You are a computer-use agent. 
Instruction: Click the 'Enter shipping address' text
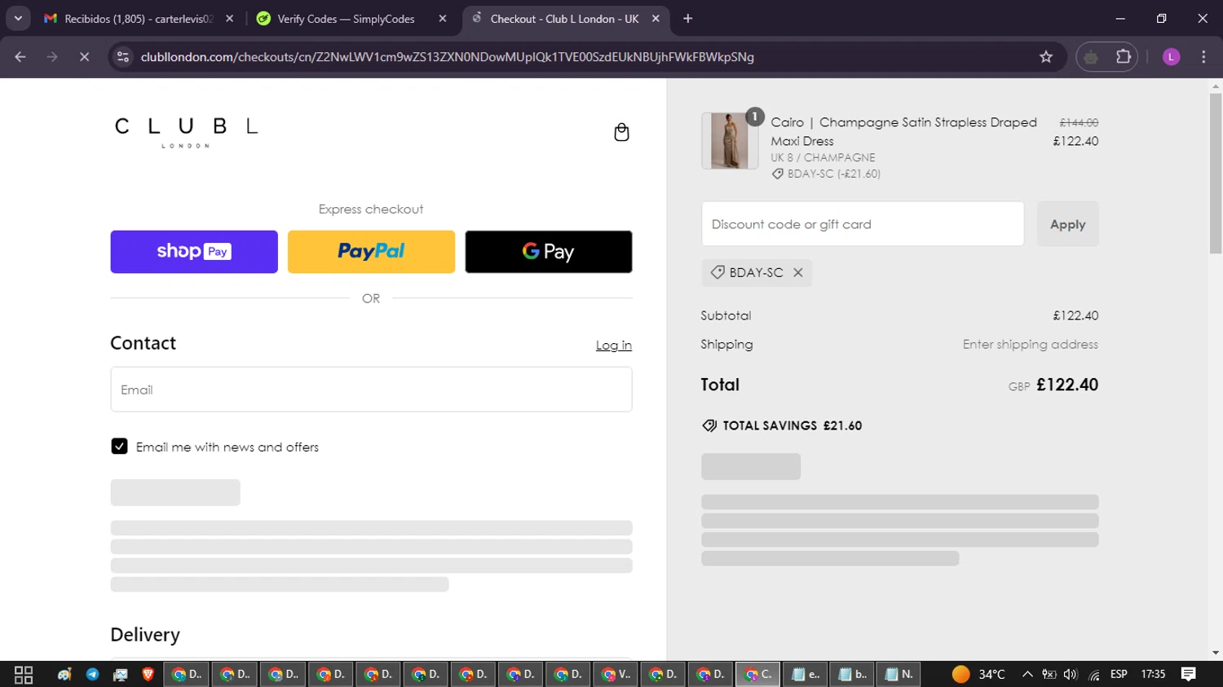(1030, 345)
